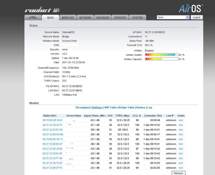Kick station 00:15:6D:DE:54:61
This screenshot has width=215, height=175.
coord(181,120)
